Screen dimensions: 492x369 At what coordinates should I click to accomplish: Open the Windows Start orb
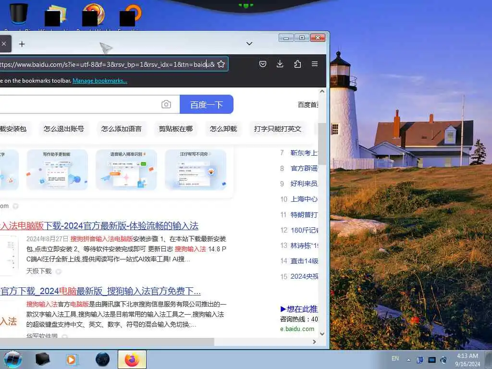(13, 359)
